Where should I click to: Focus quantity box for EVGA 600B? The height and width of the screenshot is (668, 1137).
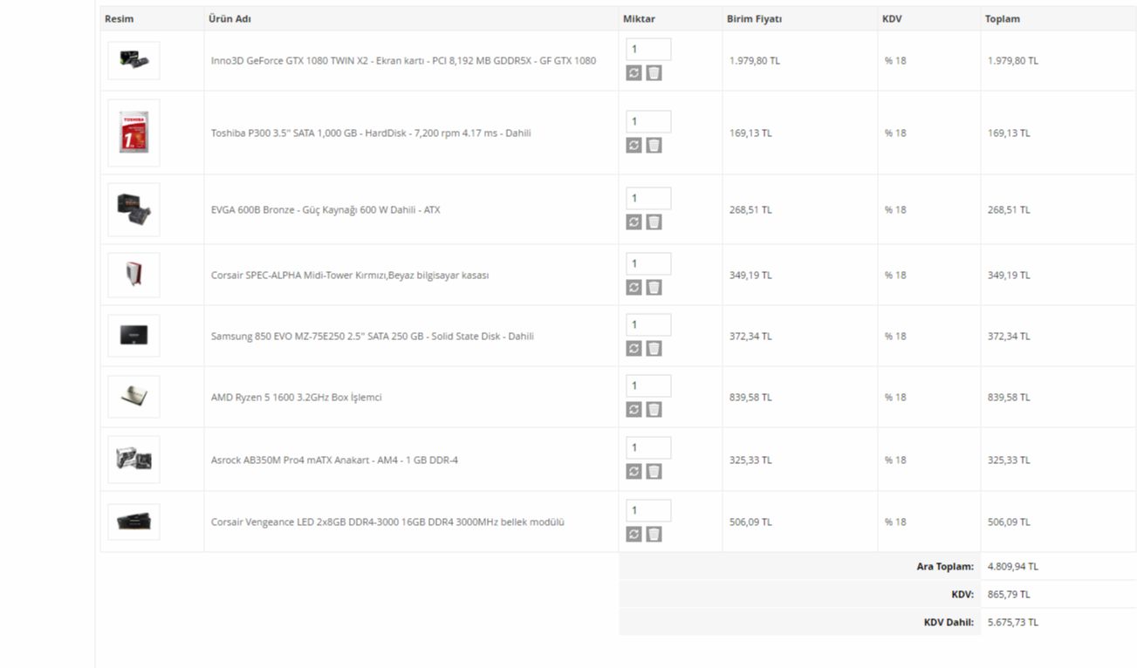(647, 199)
